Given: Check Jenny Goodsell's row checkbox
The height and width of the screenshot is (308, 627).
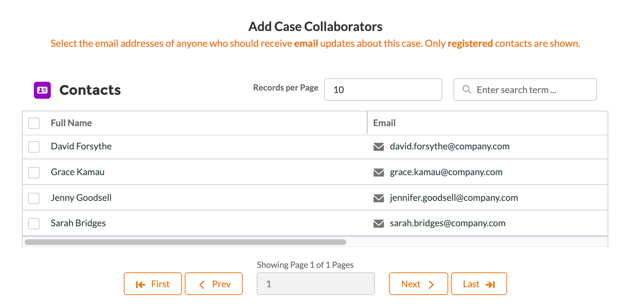Looking at the screenshot, I should [x=34, y=198].
